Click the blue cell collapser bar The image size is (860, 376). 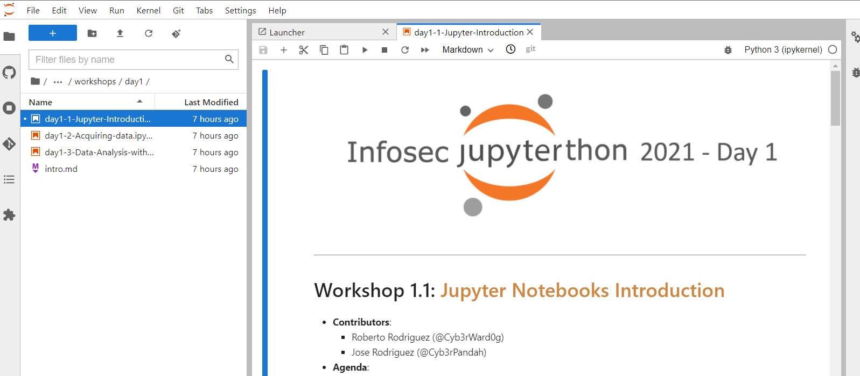[x=265, y=223]
